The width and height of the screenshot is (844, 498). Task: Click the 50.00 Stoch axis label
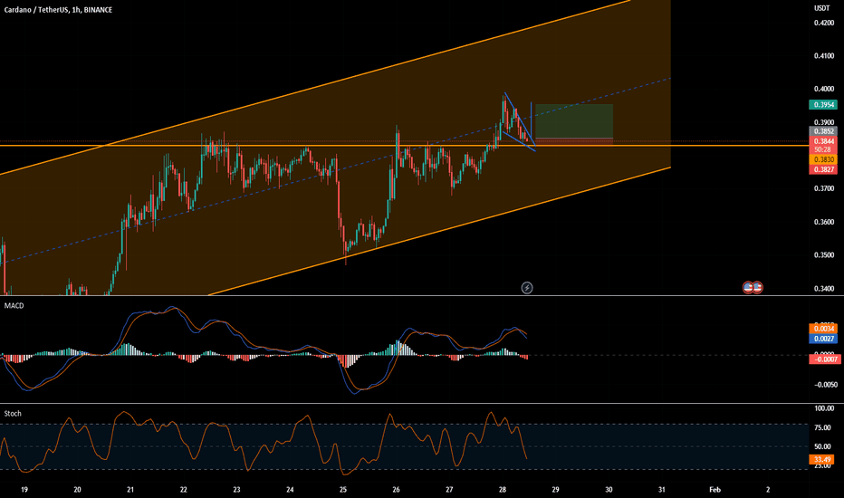pos(822,447)
